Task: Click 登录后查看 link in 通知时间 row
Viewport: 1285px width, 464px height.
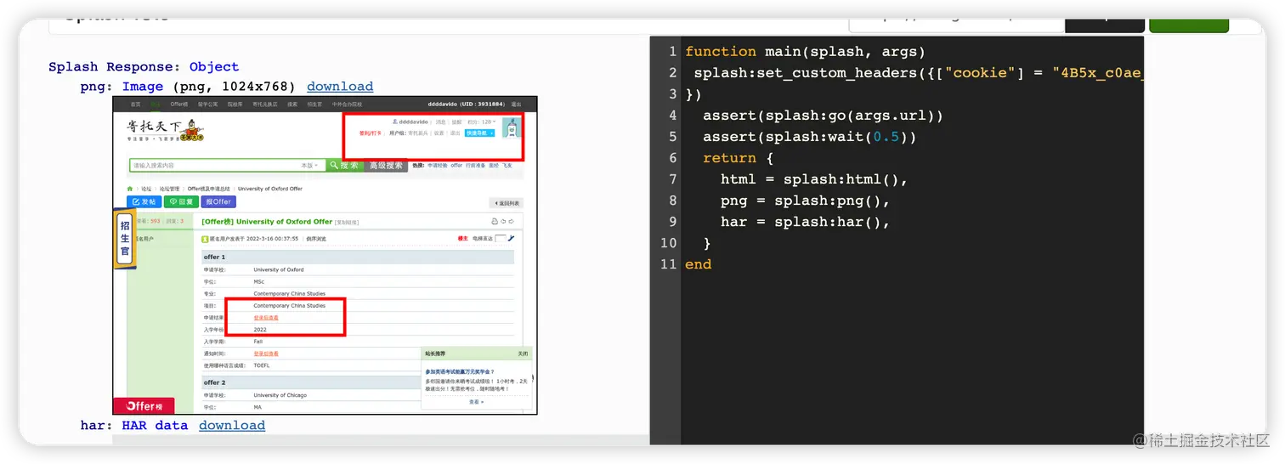Action: [266, 354]
